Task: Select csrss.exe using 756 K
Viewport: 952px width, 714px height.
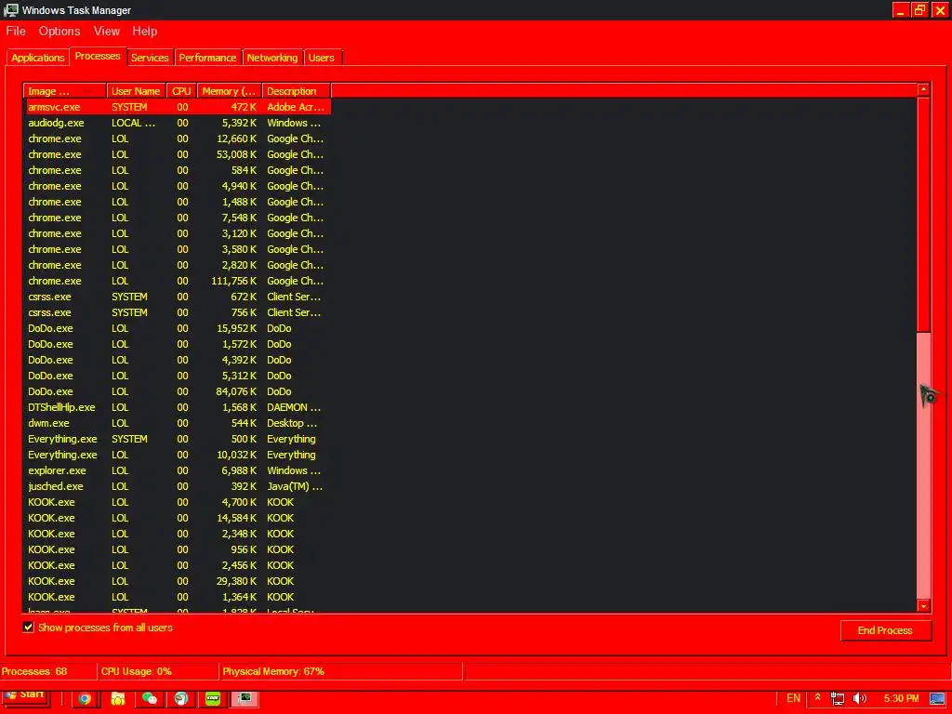Action: [178, 312]
